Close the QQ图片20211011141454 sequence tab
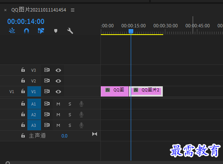The width and height of the screenshot is (223, 164). 5,10
